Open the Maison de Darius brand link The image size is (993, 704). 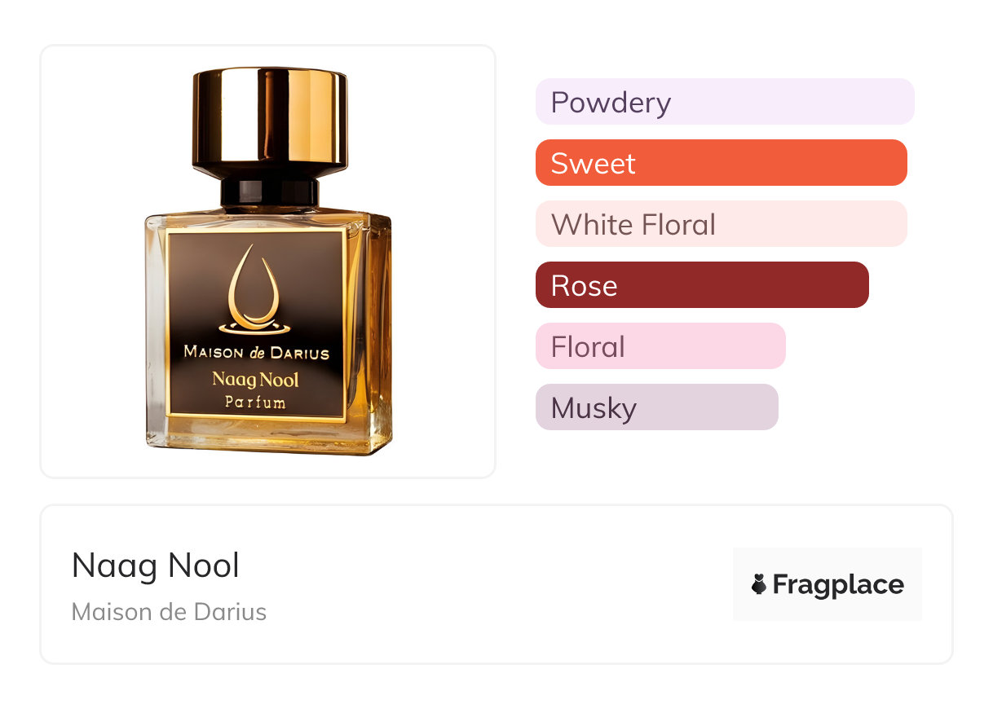[x=169, y=612]
